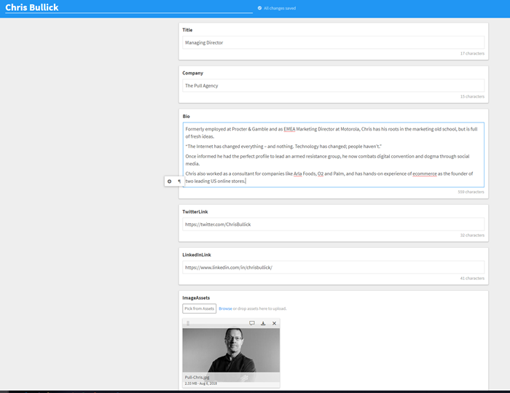Click the underlined word ecommerce in Bio
This screenshot has height=393, width=510.
tap(425, 174)
